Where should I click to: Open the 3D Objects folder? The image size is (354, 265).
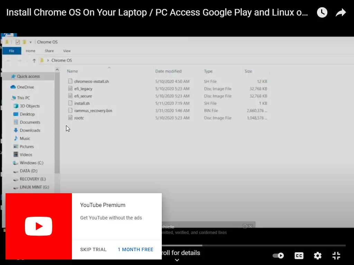coord(30,106)
